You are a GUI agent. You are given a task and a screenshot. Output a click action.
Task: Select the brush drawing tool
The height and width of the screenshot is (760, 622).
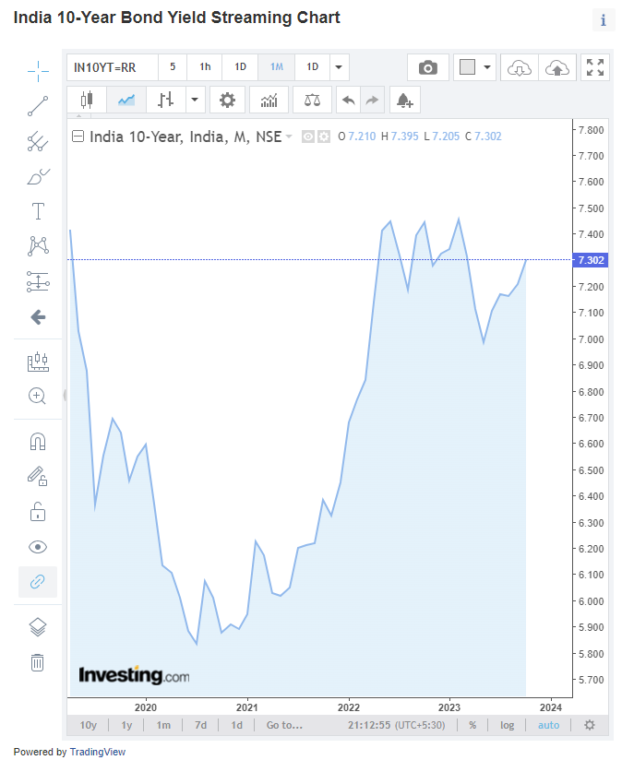point(38,176)
